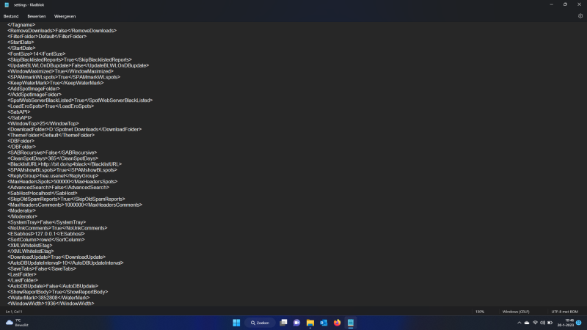Click the Notepad taskbar icon

coord(351,322)
